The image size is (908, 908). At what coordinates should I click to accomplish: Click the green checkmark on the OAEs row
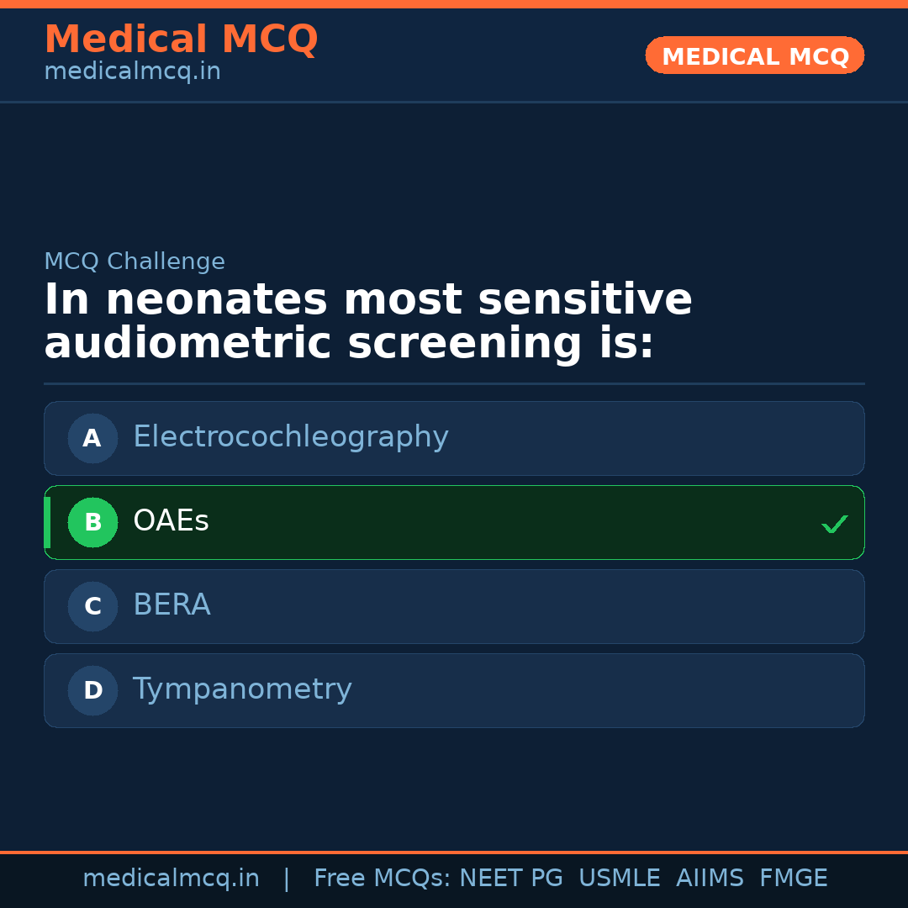click(834, 524)
